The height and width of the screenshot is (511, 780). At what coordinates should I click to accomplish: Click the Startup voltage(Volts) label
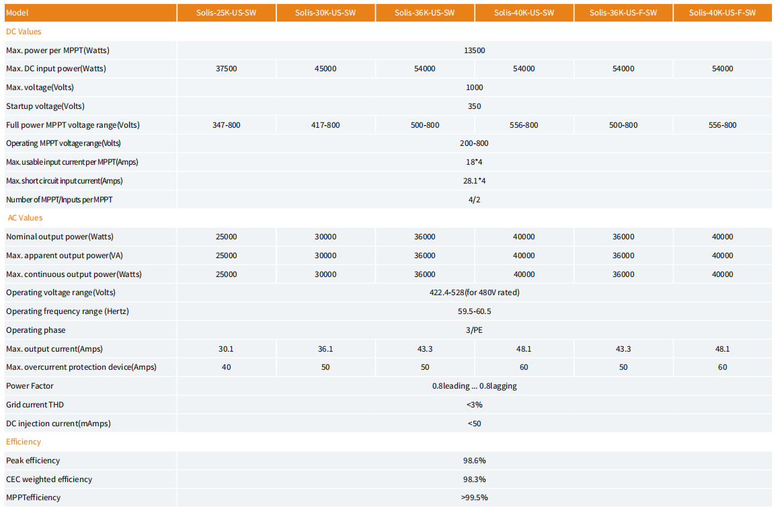click(x=45, y=106)
